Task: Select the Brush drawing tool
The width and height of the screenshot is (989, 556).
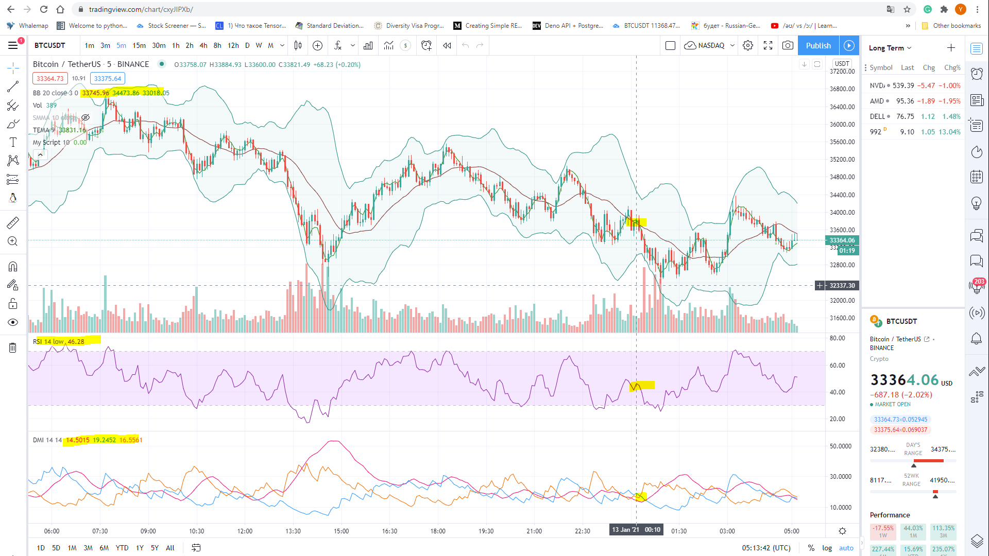Action: pos(13,124)
